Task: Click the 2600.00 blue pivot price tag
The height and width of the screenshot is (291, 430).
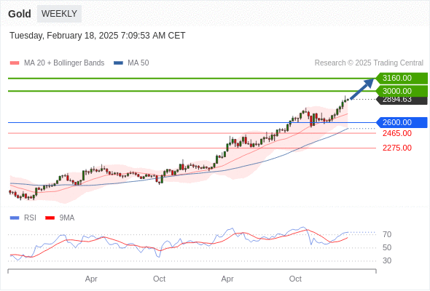Action: [402, 122]
